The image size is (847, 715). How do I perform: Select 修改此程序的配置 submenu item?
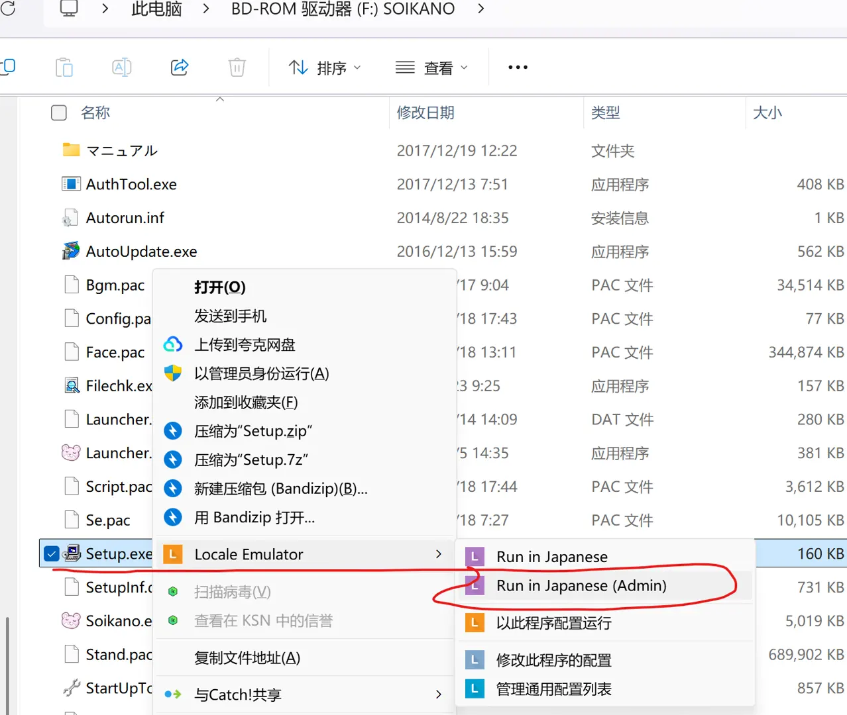point(604,660)
